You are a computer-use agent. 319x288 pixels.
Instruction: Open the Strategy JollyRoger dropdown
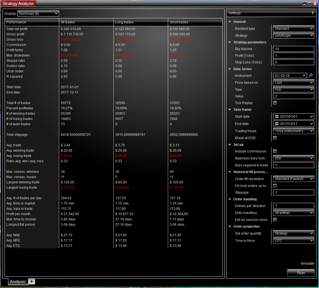click(293, 35)
